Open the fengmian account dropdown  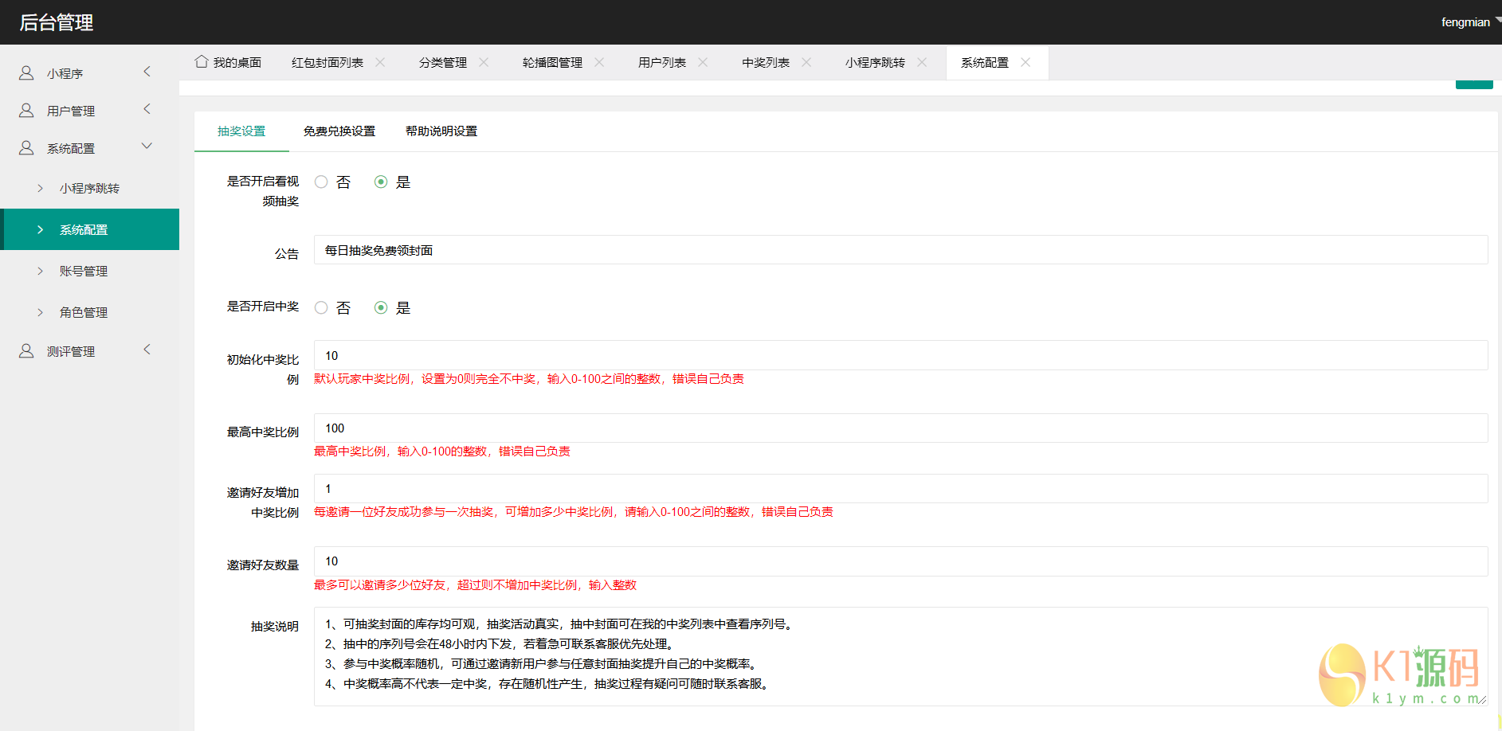(1466, 21)
